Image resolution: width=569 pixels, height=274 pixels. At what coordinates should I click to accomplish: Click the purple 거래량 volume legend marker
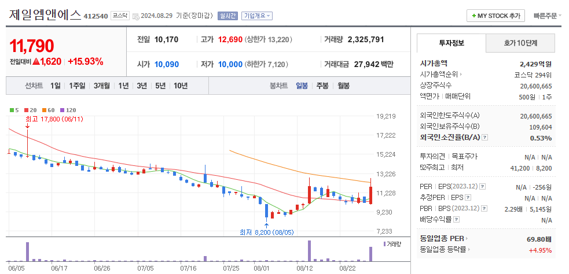point(385,244)
